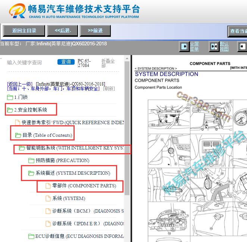247x242 pixels.
Task: Click the SYSTEM DESCRIPTION heading in document
Action: point(166,74)
